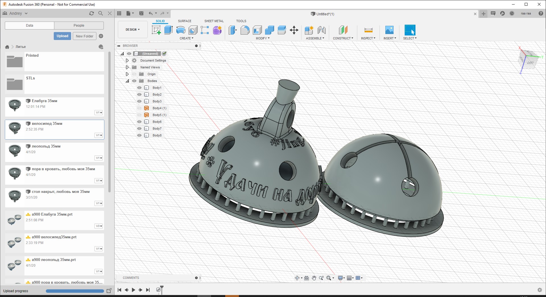Click the ViewCube in the viewport
Viewport: 546px width, 297px height.
coord(529,60)
